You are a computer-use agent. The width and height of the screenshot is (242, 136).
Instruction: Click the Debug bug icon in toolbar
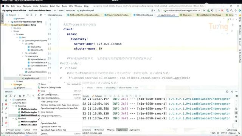click(208, 11)
